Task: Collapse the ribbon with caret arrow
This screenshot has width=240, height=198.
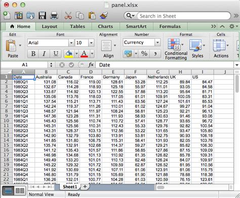Action: click(222, 26)
